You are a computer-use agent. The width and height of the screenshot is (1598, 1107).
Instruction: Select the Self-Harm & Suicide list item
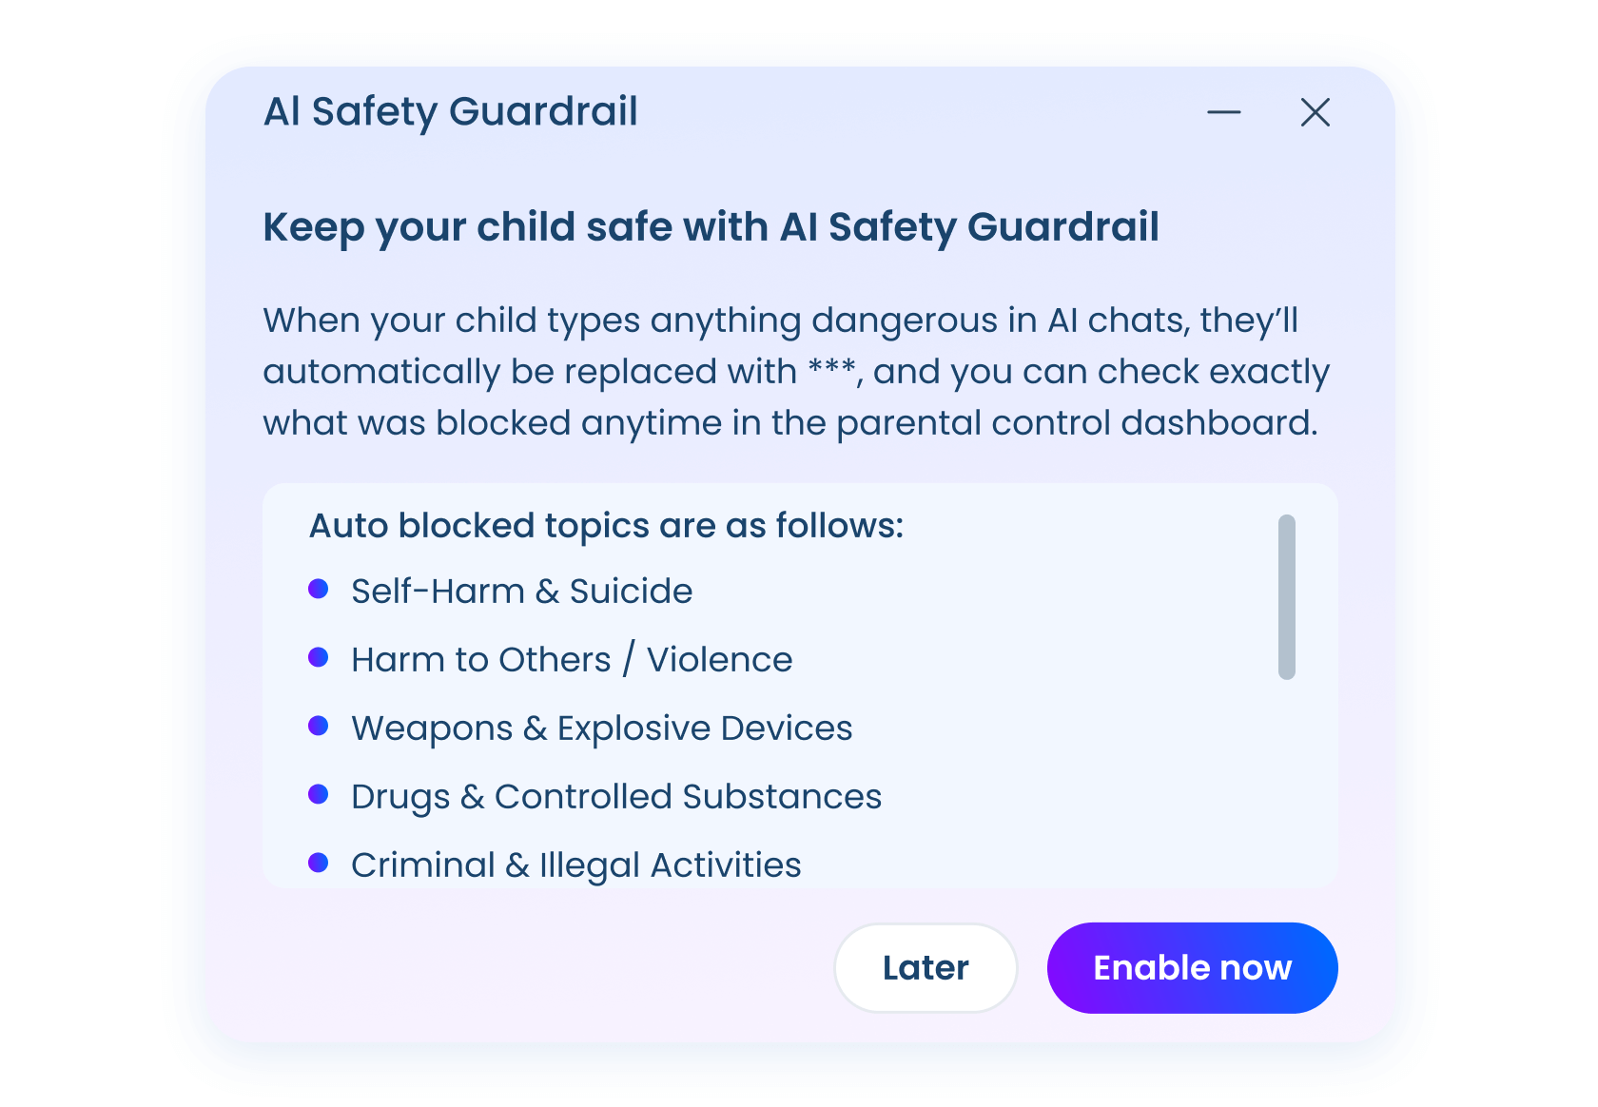point(521,591)
